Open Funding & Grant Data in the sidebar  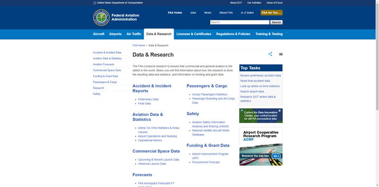(106, 76)
